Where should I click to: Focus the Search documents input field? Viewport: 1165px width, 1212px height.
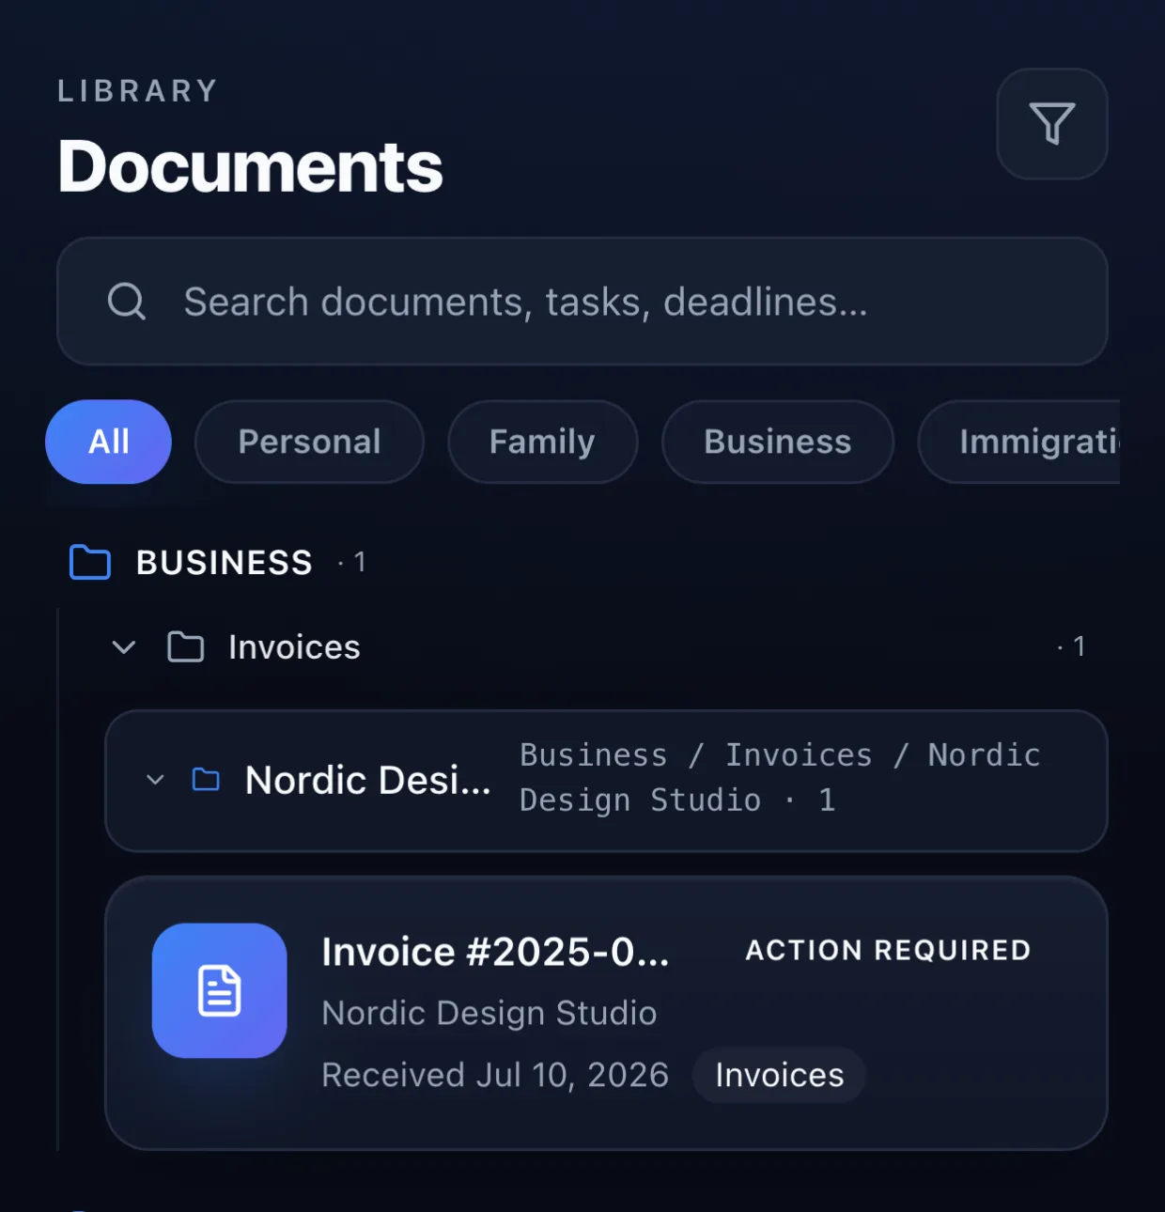pos(582,302)
